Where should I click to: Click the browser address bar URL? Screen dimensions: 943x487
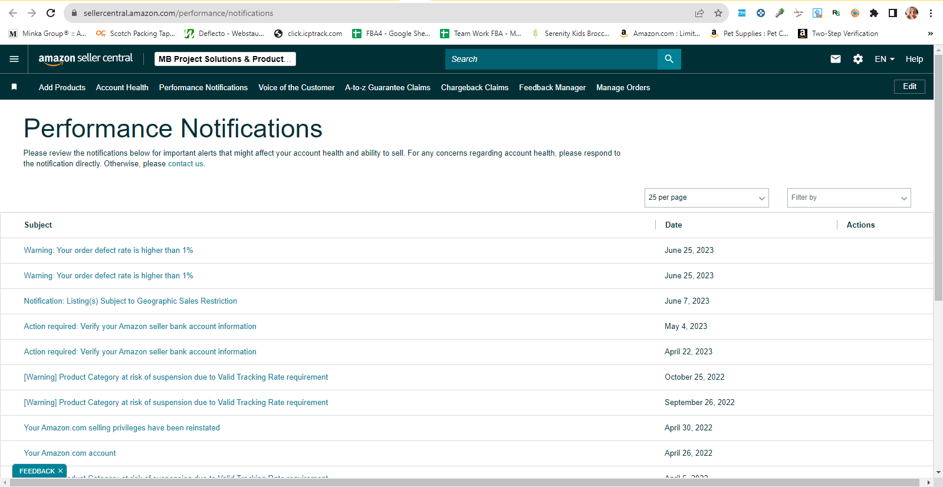pyautogui.click(x=178, y=13)
